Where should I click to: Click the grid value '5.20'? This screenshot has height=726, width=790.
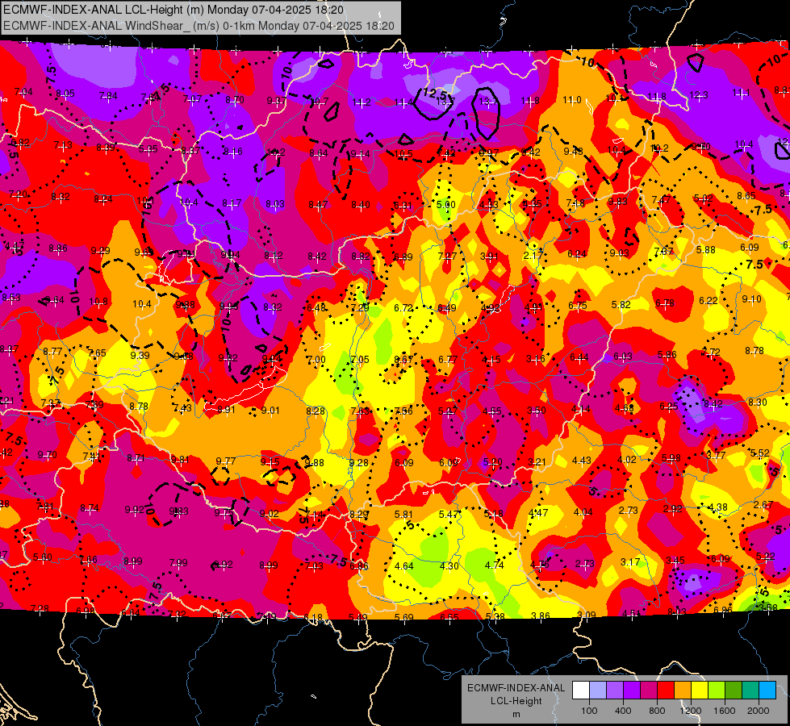click(492, 461)
